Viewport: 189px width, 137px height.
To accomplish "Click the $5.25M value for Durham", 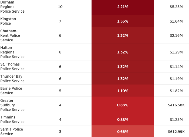I will [176, 7].
